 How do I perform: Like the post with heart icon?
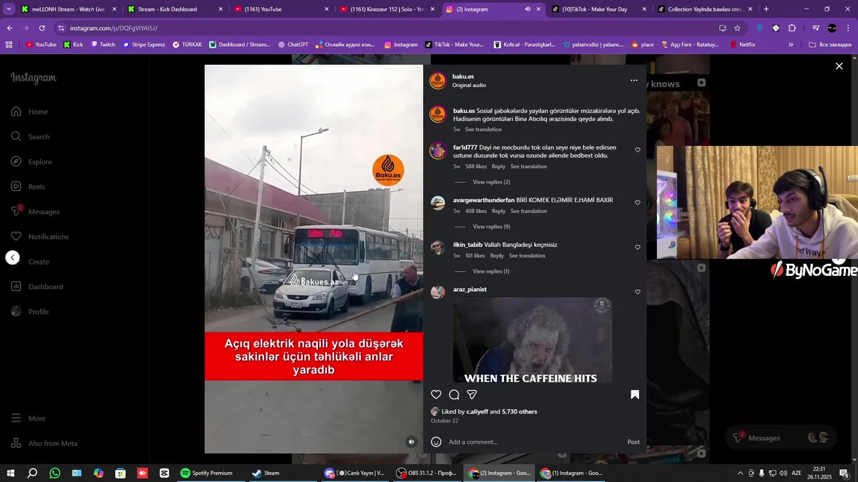(436, 395)
